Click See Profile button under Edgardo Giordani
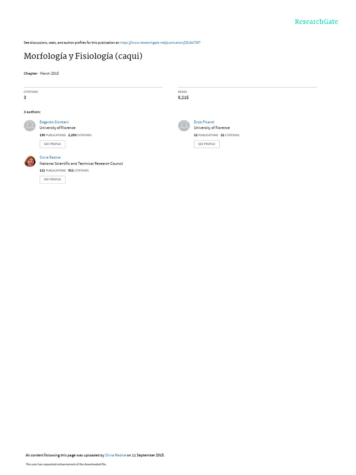Image resolution: width=356 pixels, height=475 pixels. point(52,144)
